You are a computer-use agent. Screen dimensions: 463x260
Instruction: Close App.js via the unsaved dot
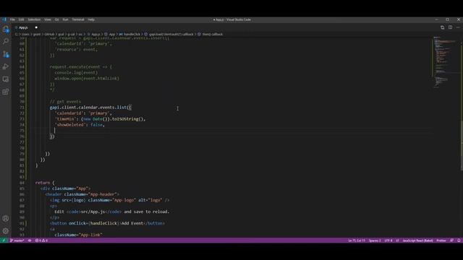click(x=36, y=27)
